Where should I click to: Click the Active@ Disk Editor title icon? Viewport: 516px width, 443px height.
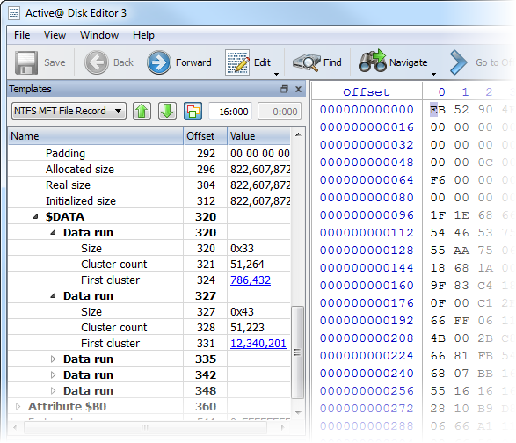(14, 13)
